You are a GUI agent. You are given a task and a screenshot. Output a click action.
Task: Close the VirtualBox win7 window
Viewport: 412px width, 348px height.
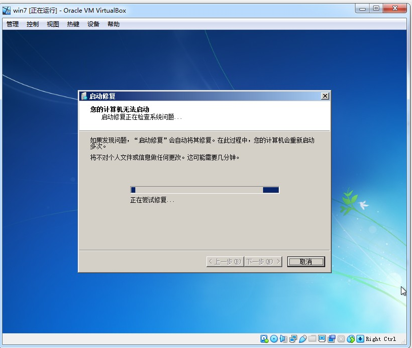(x=395, y=9)
